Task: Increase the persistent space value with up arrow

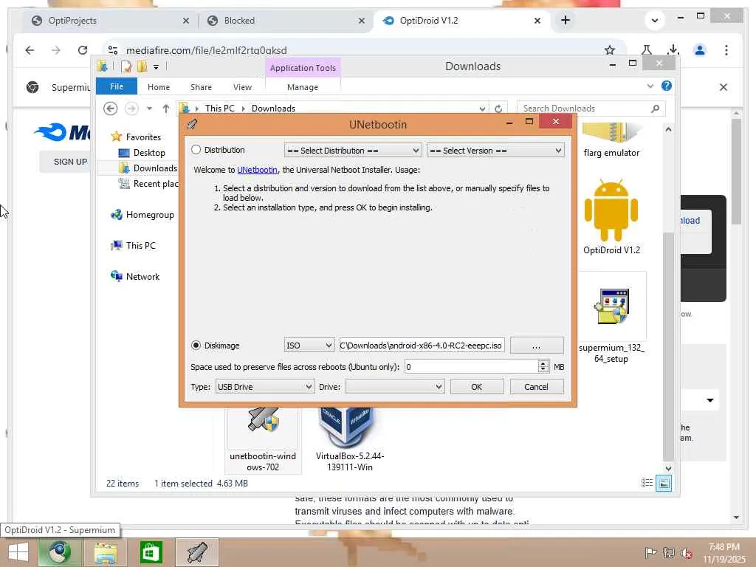Action: [x=543, y=363]
